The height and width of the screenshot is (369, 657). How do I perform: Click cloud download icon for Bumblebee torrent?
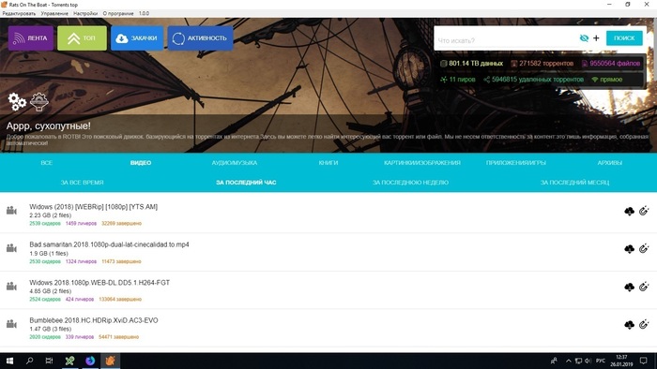point(629,325)
